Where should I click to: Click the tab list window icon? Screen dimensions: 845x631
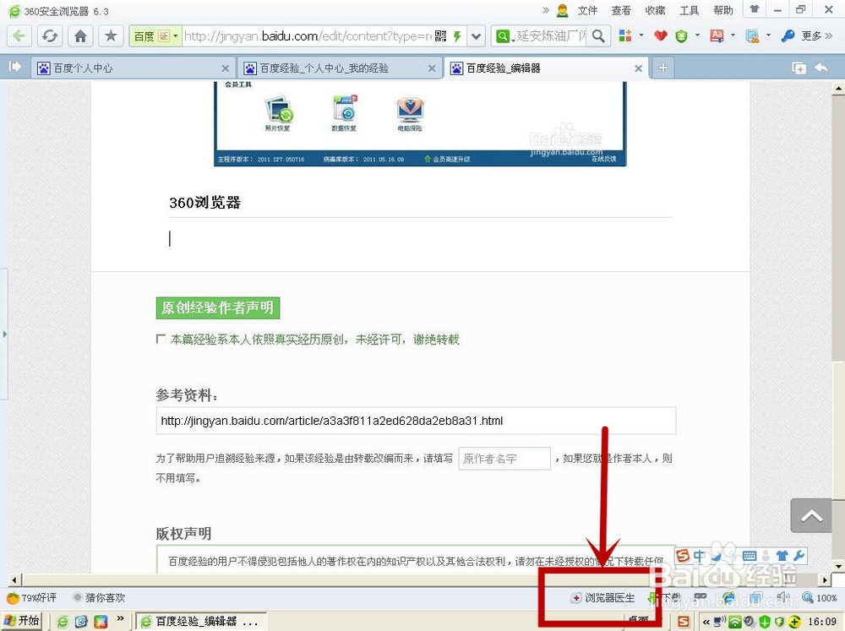[799, 68]
